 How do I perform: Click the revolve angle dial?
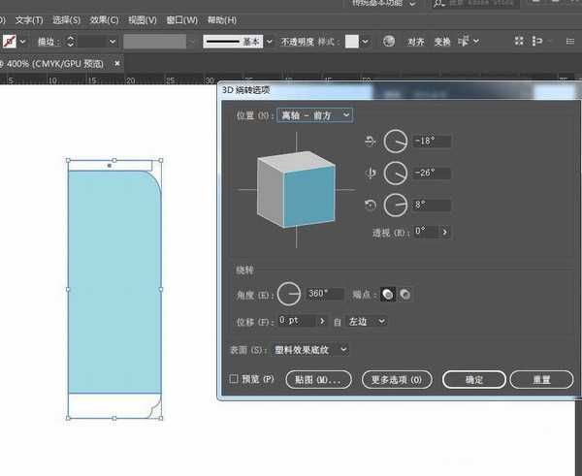tap(289, 293)
